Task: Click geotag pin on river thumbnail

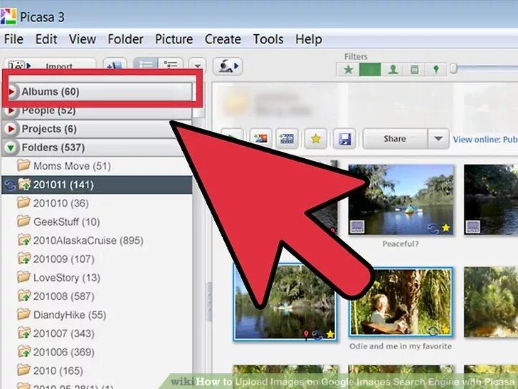Action: coord(306,335)
